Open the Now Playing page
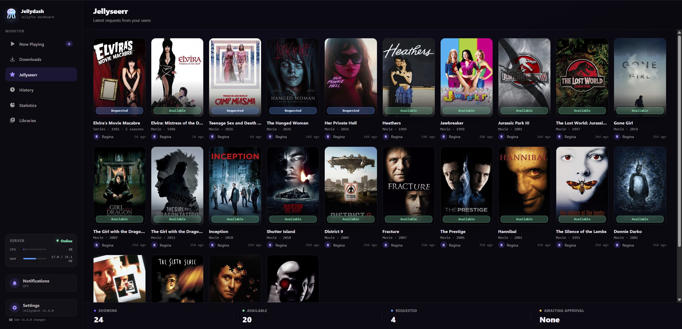Image resolution: width=682 pixels, height=329 pixels. pos(41,44)
